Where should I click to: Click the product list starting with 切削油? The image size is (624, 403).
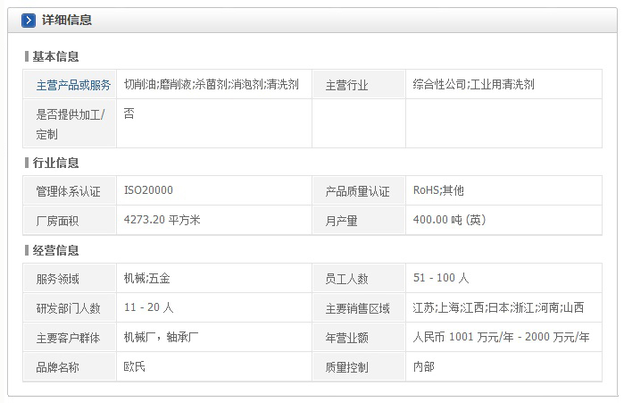[x=211, y=84]
